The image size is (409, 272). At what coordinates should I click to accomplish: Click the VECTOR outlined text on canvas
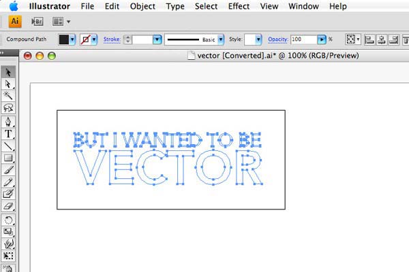(168, 167)
